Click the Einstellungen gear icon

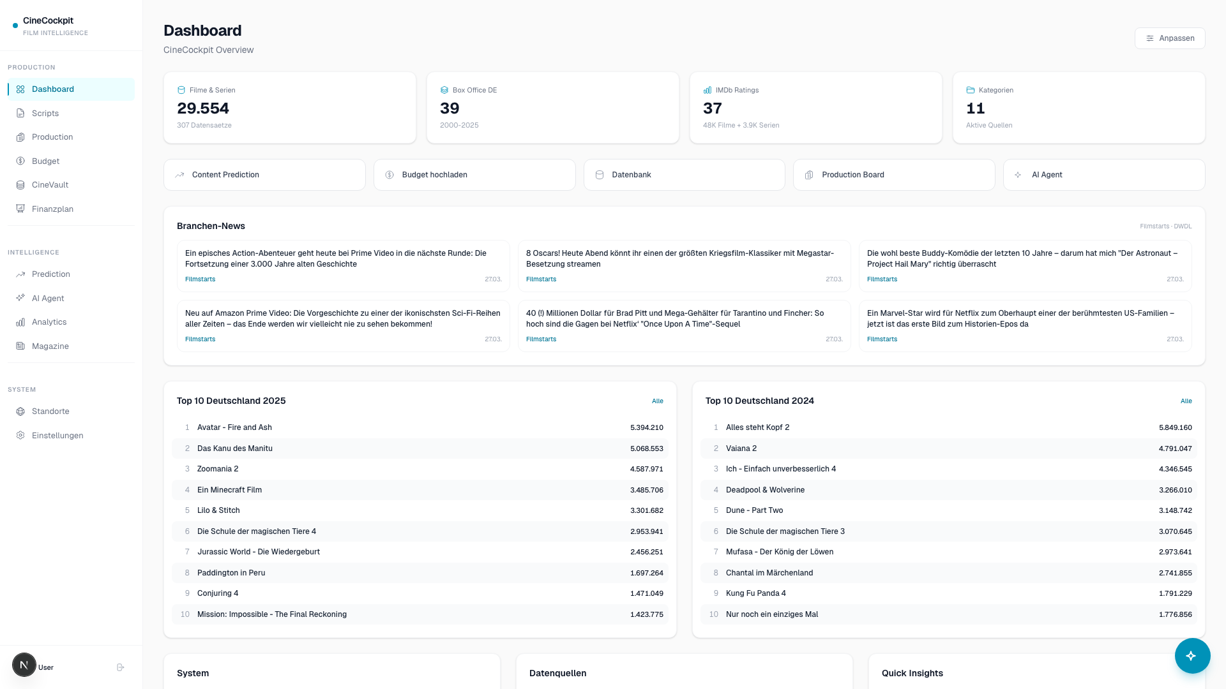pyautogui.click(x=20, y=436)
